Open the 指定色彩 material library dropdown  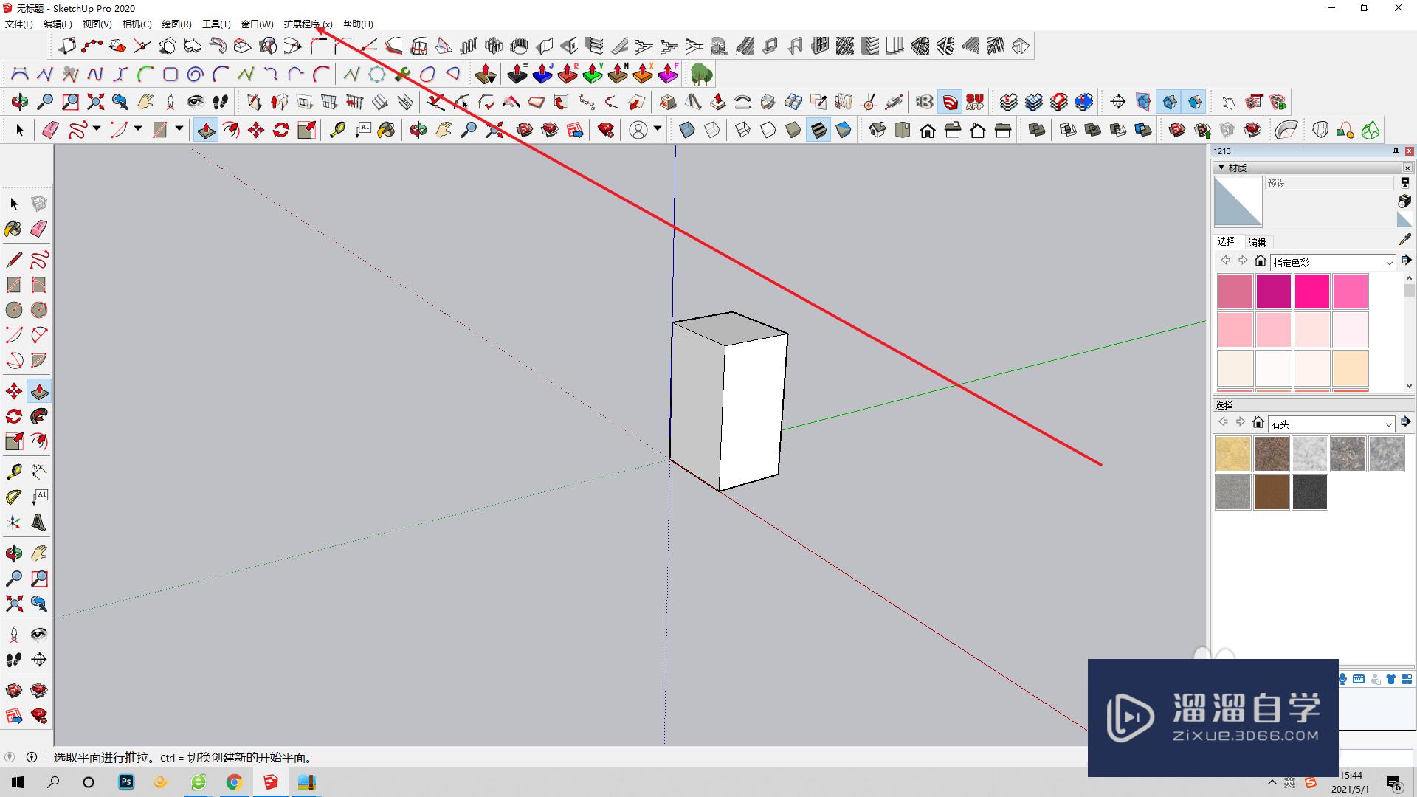1332,263
